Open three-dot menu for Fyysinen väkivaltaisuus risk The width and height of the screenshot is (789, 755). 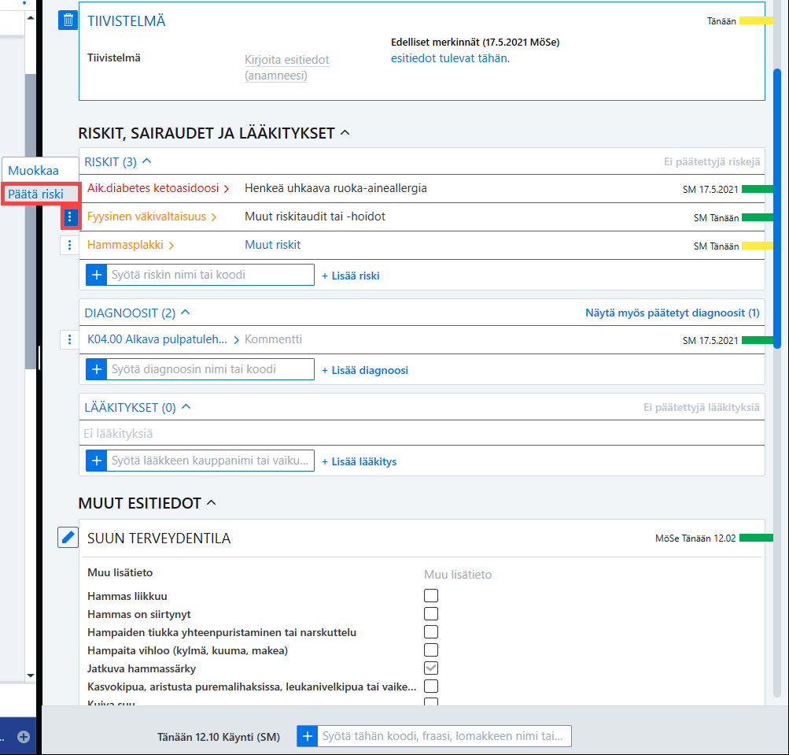coord(70,217)
